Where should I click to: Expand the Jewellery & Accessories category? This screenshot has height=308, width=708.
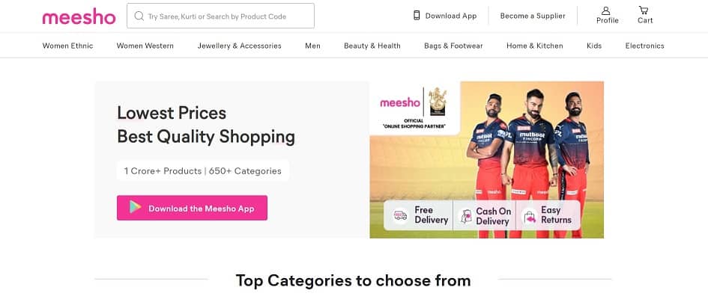(239, 46)
